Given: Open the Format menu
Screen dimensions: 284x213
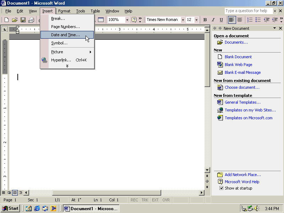Looking at the screenshot, I should 64,11.
